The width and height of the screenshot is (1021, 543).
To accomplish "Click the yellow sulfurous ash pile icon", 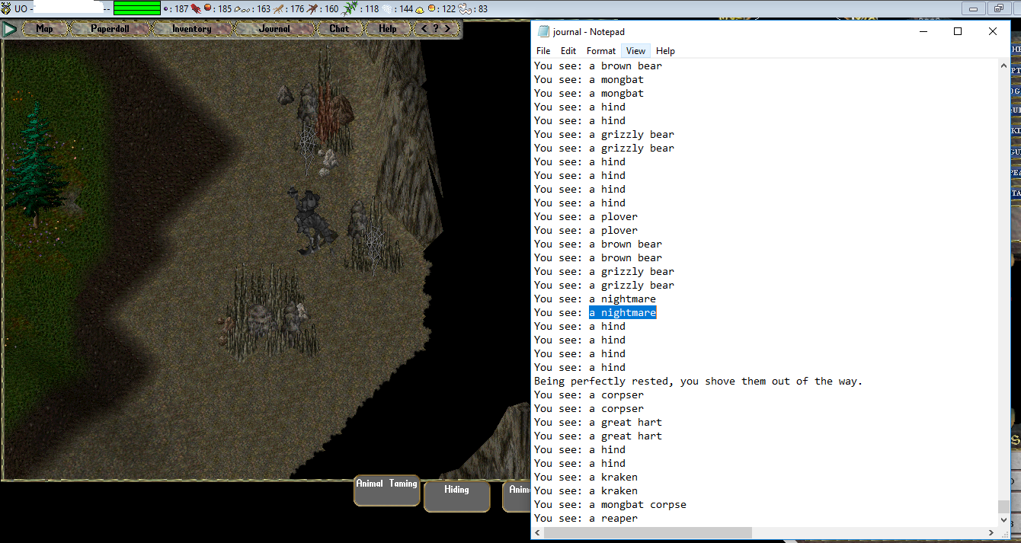I will click(420, 9).
